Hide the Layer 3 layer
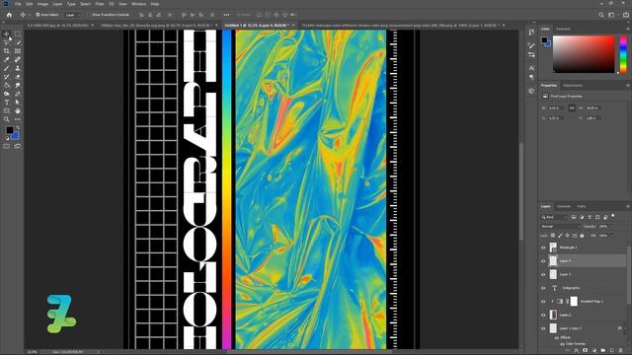Viewport: 632px width, 355px height. 543,274
